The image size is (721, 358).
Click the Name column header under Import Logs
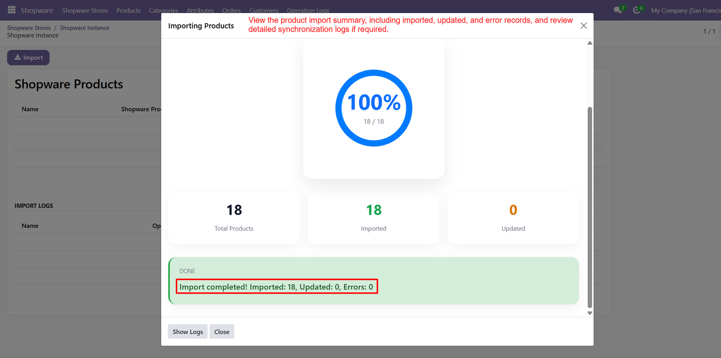30,226
